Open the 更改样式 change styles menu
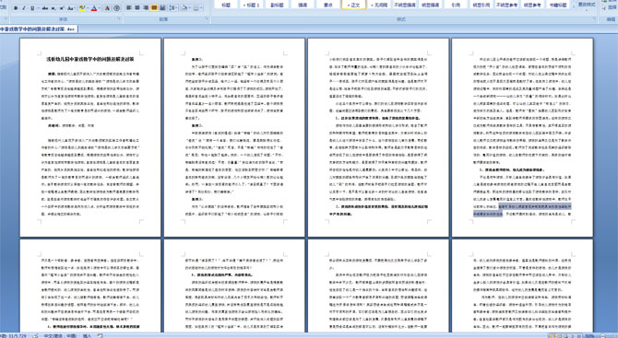The image size is (618, 338). 587,6
